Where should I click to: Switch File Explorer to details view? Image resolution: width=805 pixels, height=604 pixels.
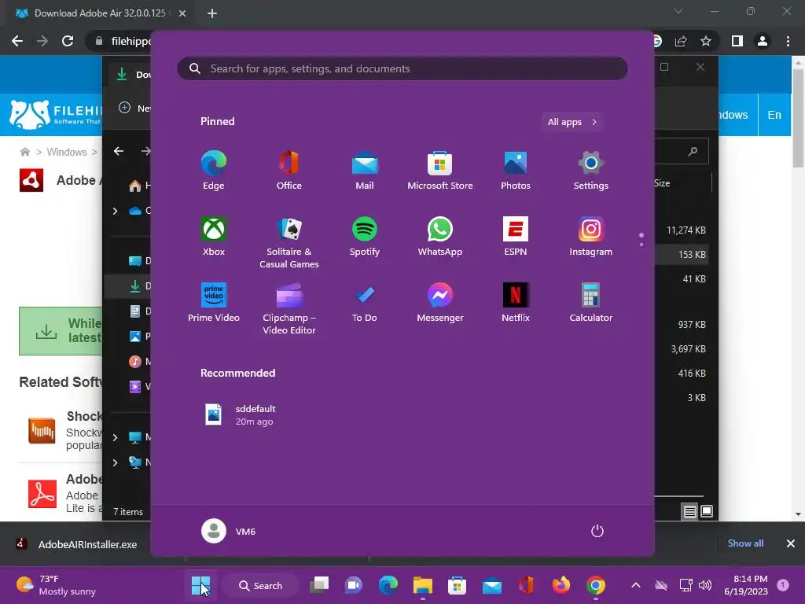pyautogui.click(x=689, y=511)
